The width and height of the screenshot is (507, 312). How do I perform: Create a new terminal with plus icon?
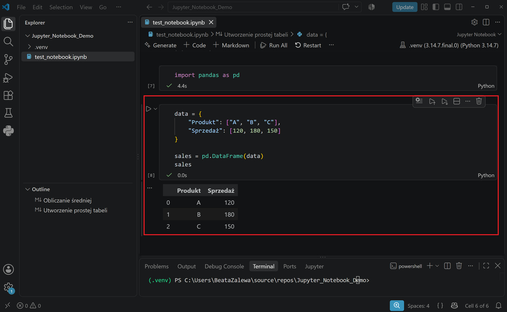coord(430,266)
